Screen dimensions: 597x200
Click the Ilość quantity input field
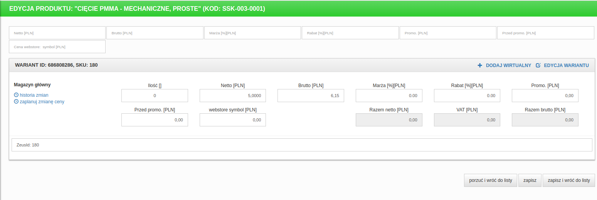155,96
